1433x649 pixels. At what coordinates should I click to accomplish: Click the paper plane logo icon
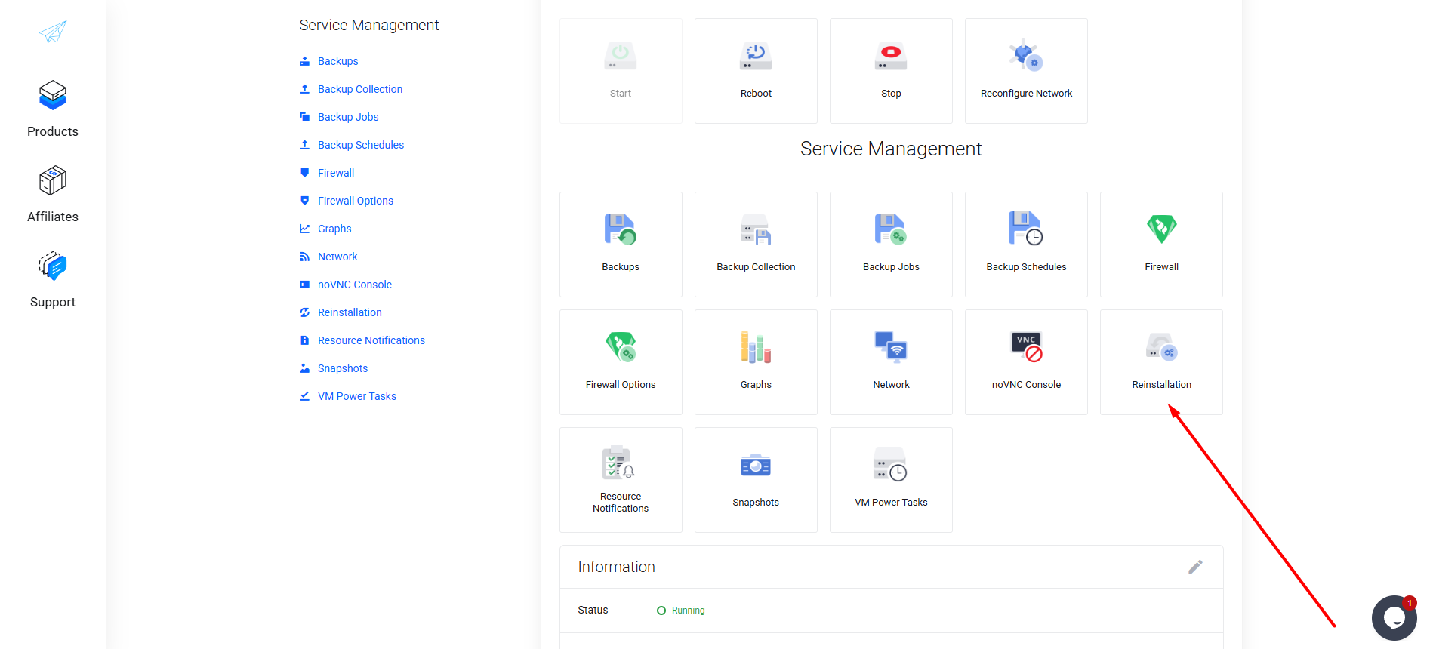tap(53, 31)
